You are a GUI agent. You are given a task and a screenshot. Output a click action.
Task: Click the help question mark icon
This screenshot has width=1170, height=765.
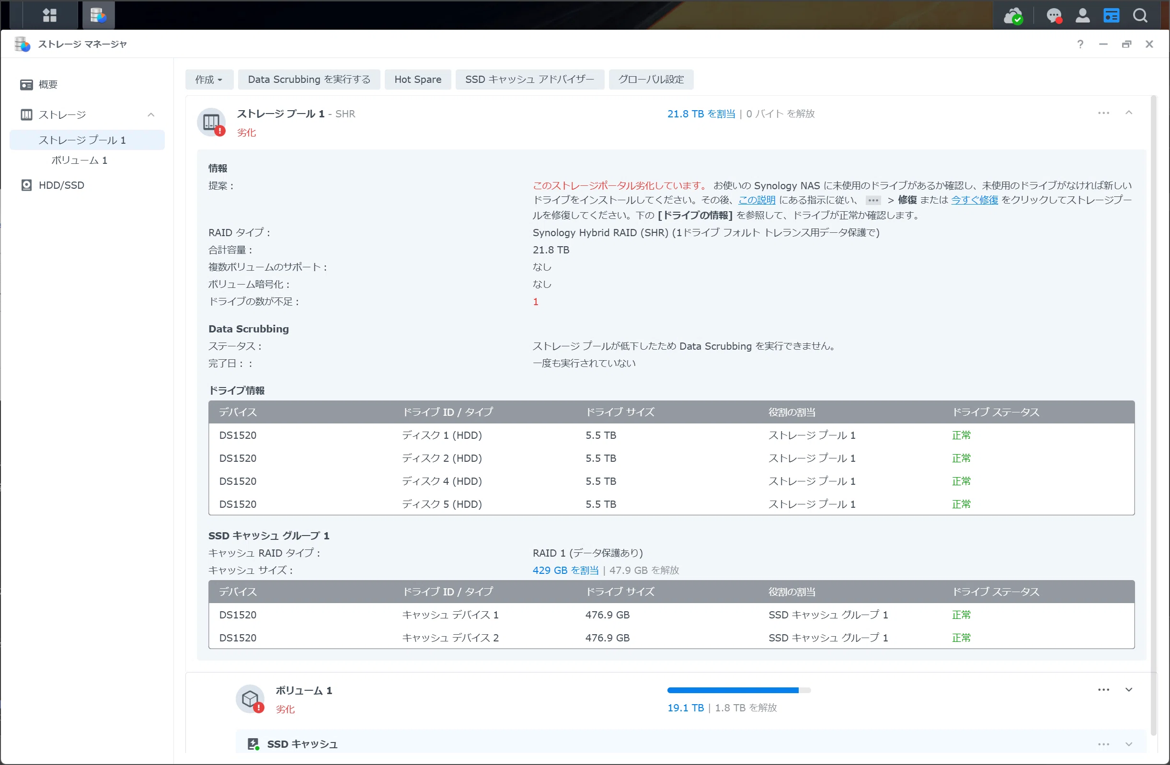coord(1080,44)
